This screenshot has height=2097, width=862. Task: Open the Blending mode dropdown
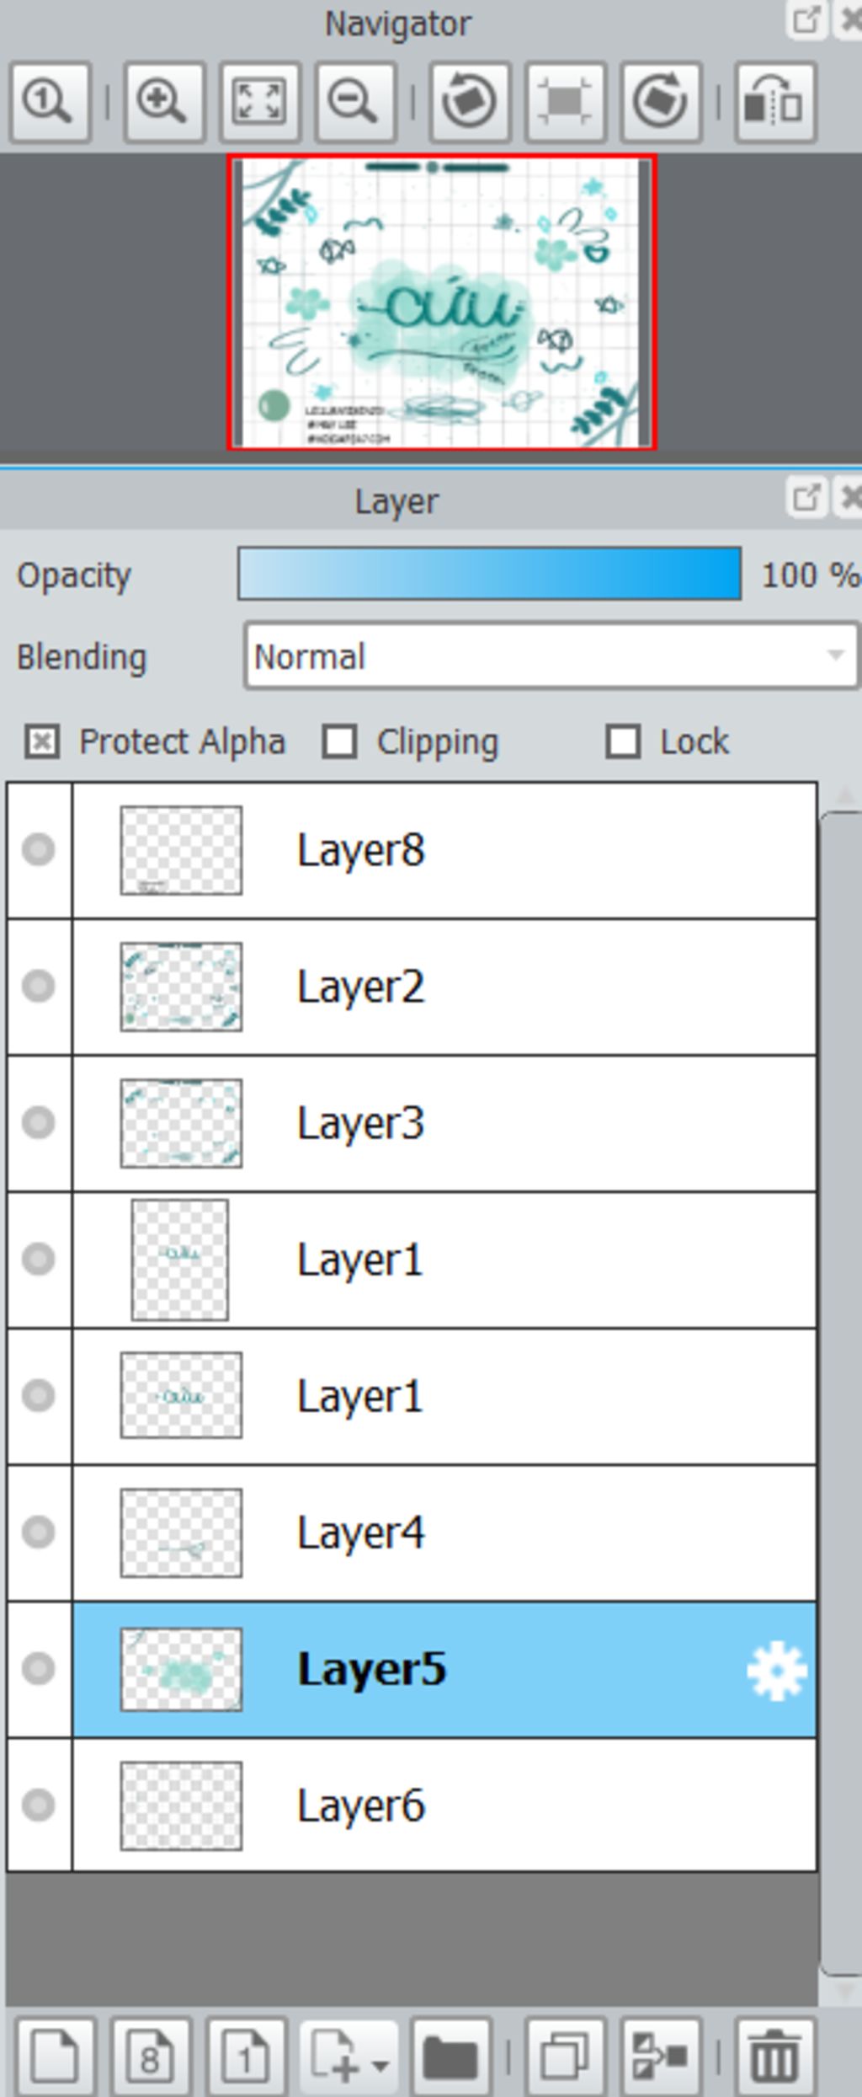[x=551, y=656]
